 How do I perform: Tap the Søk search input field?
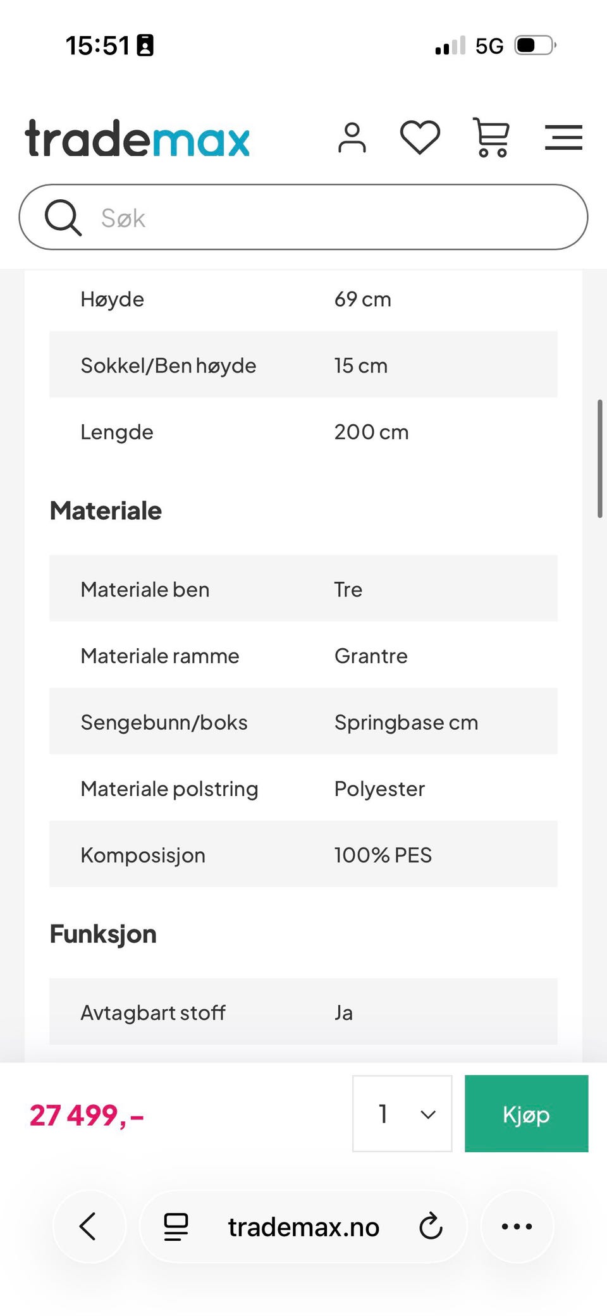[303, 217]
